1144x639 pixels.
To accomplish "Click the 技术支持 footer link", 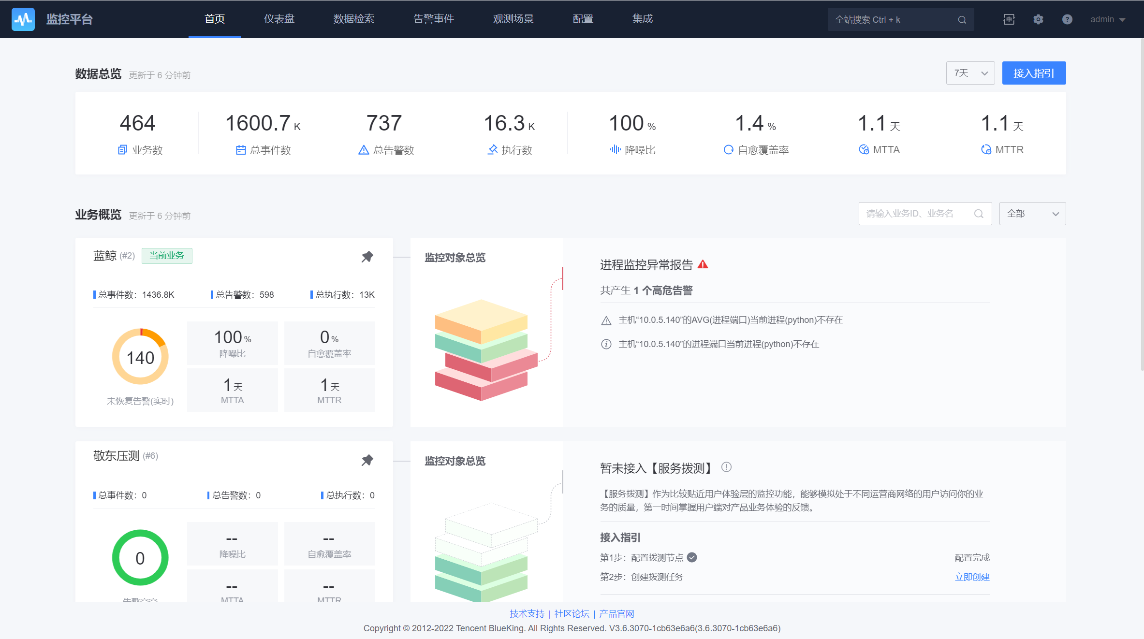I will pyautogui.click(x=527, y=613).
